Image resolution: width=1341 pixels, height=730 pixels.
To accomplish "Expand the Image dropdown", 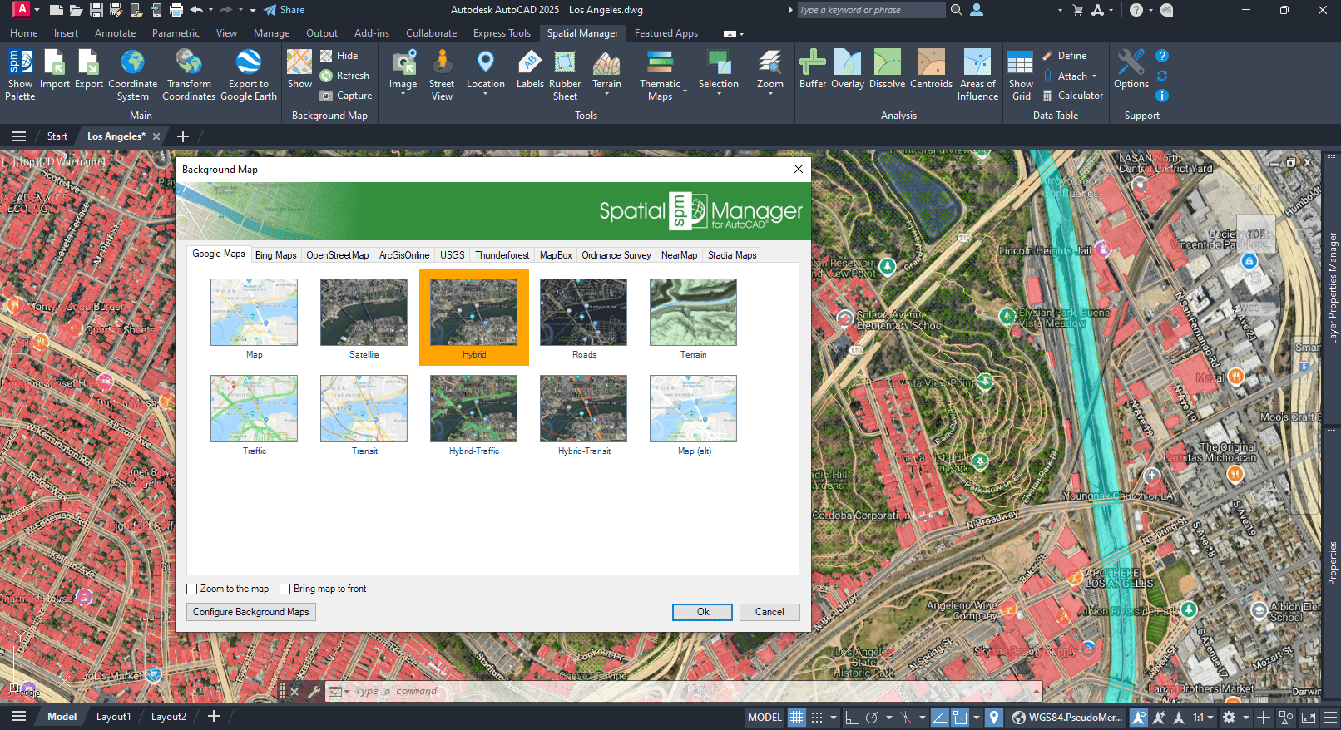I will point(403,94).
